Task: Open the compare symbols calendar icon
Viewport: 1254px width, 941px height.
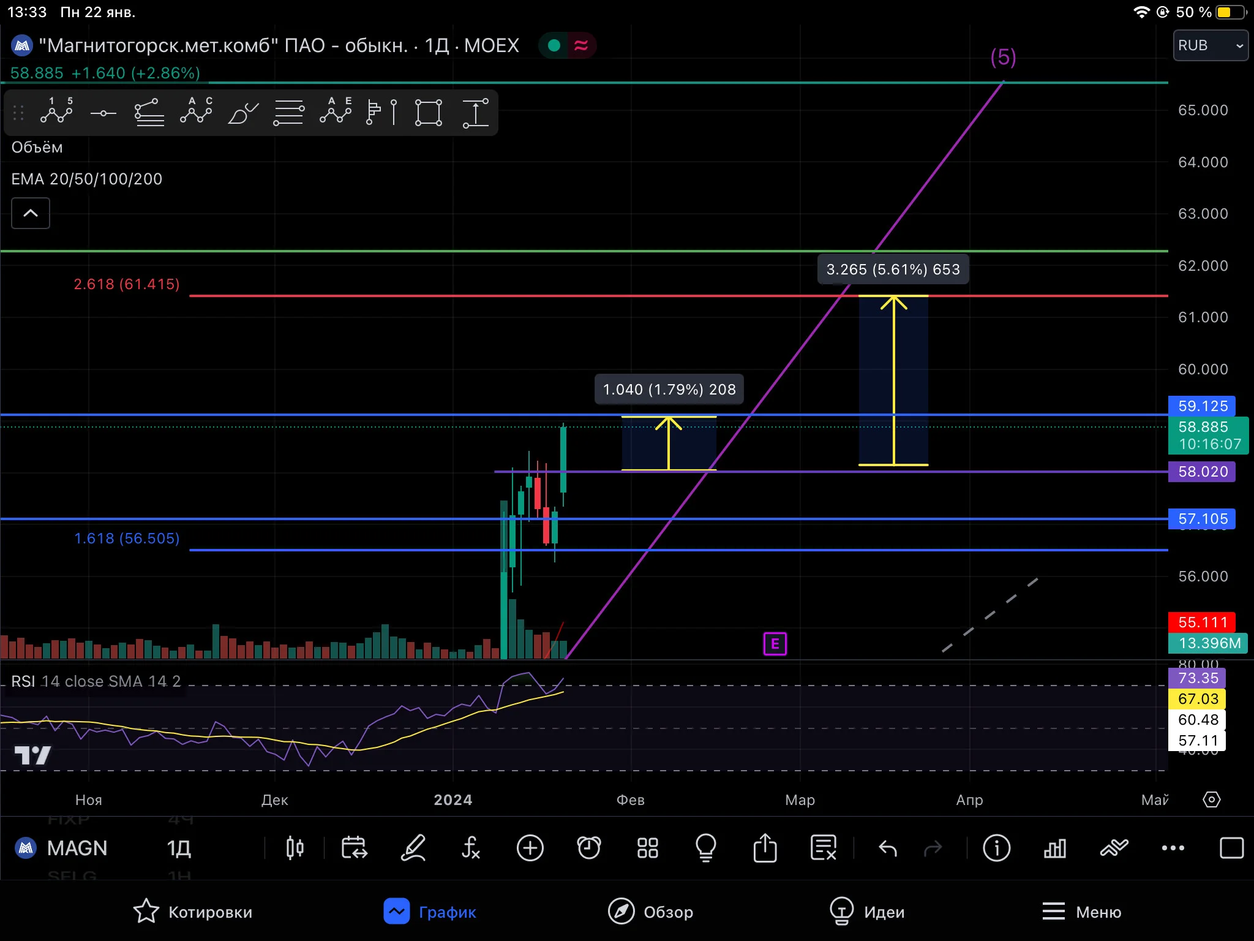Action: point(354,848)
